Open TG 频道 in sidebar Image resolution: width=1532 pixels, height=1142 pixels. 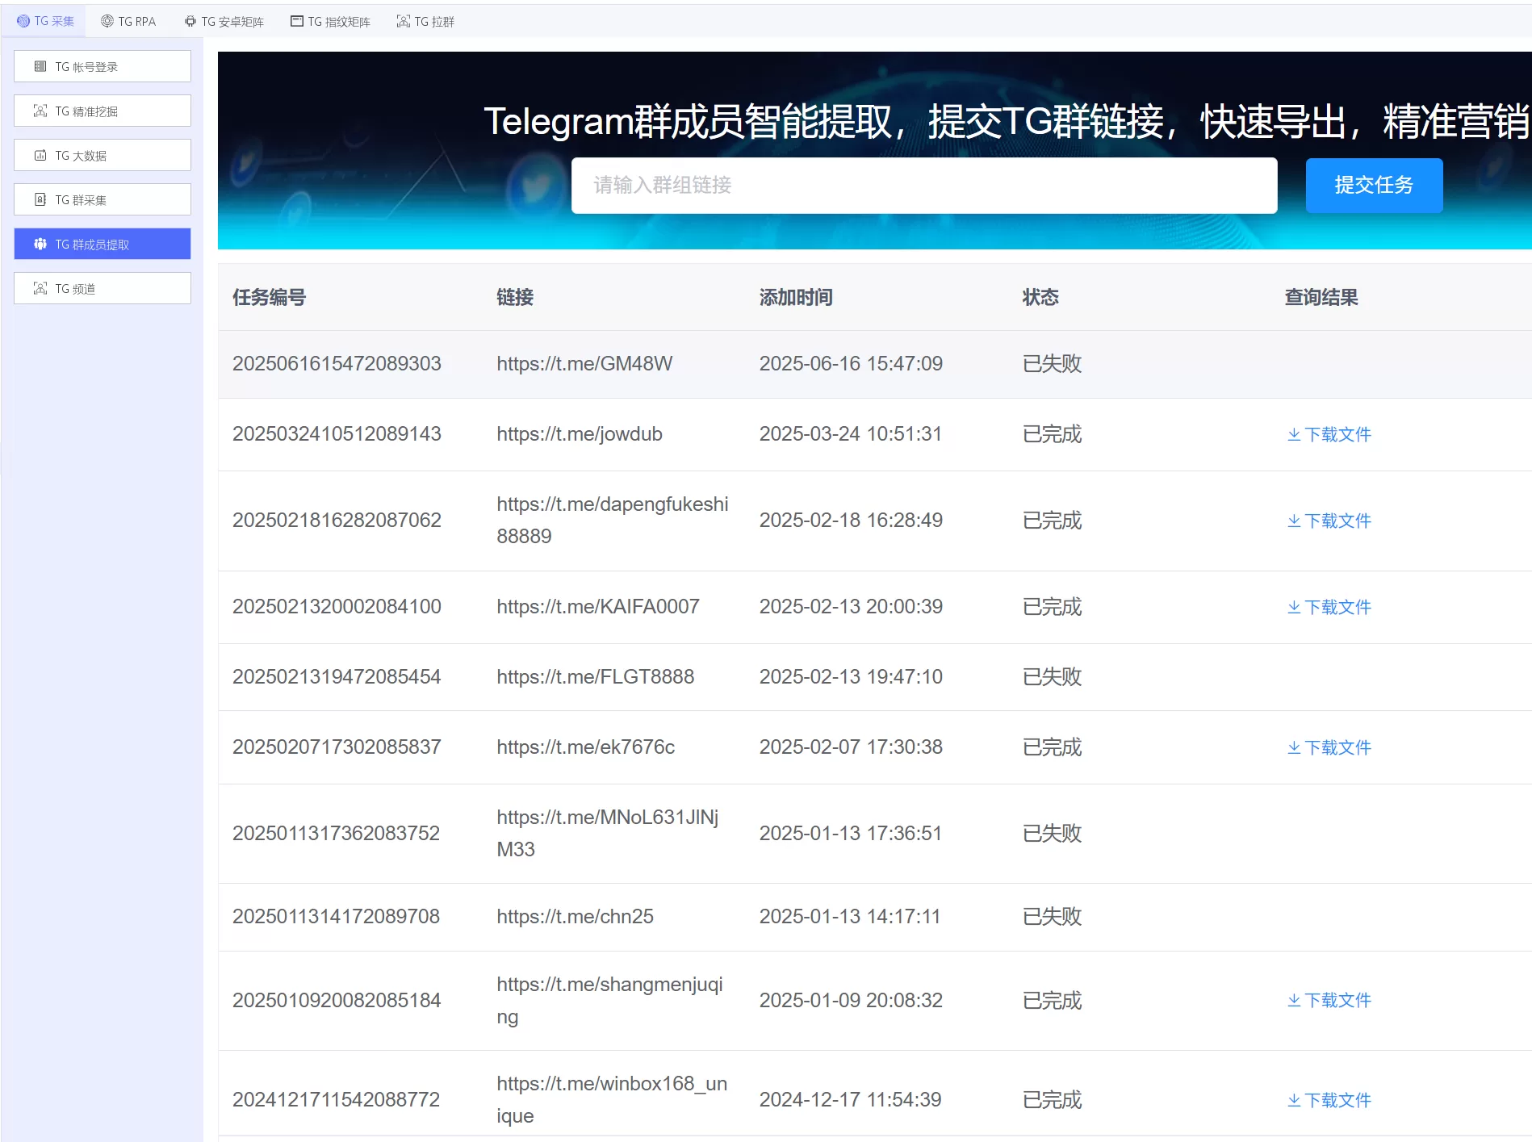click(103, 288)
